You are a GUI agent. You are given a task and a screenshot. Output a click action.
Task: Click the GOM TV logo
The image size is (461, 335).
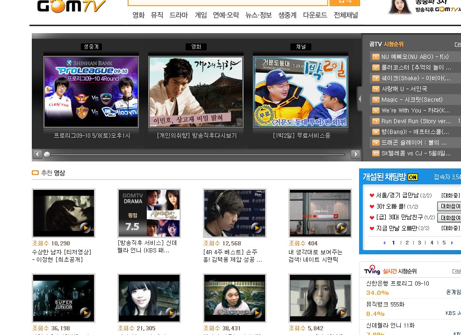coord(71,6)
